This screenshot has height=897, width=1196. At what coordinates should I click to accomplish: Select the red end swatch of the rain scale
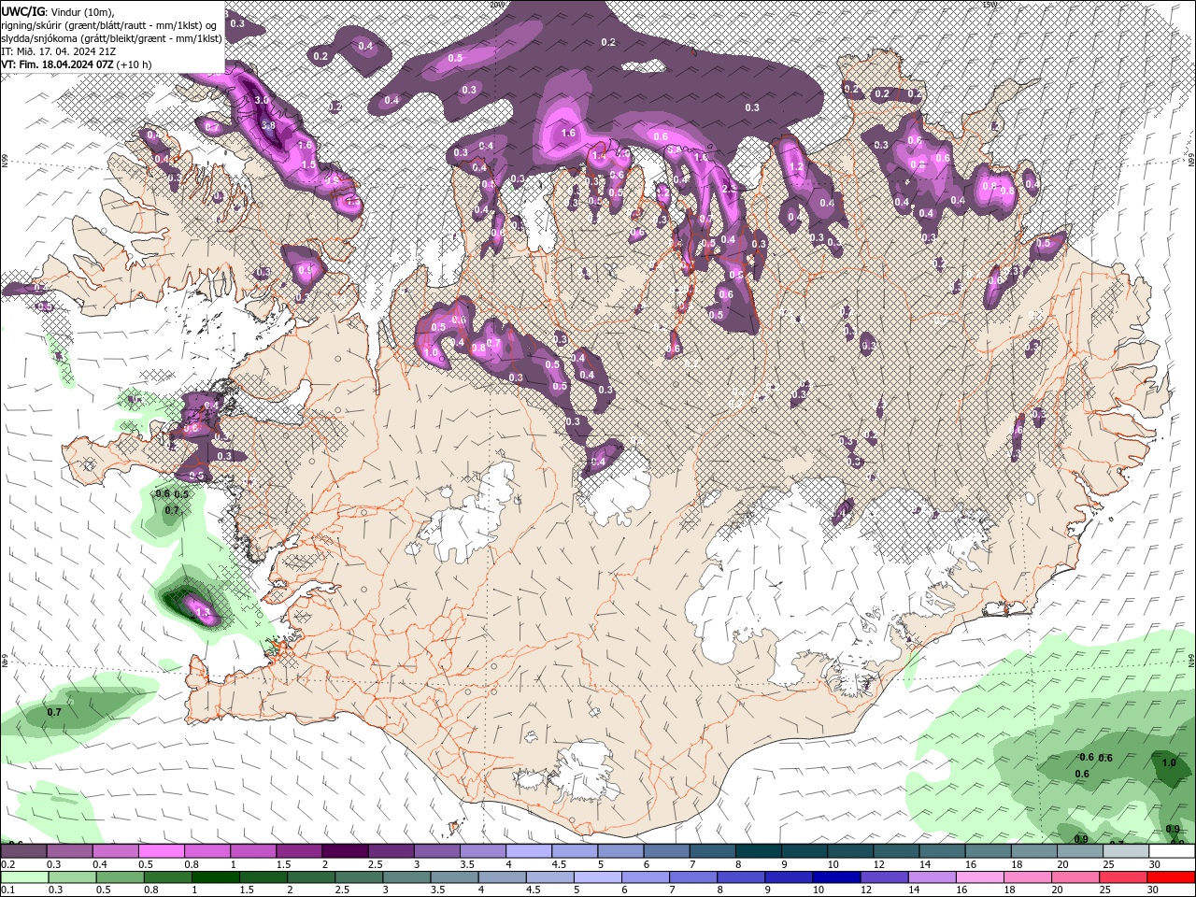(x=1172, y=877)
